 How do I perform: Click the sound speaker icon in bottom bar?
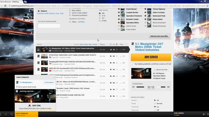(204, 114)
